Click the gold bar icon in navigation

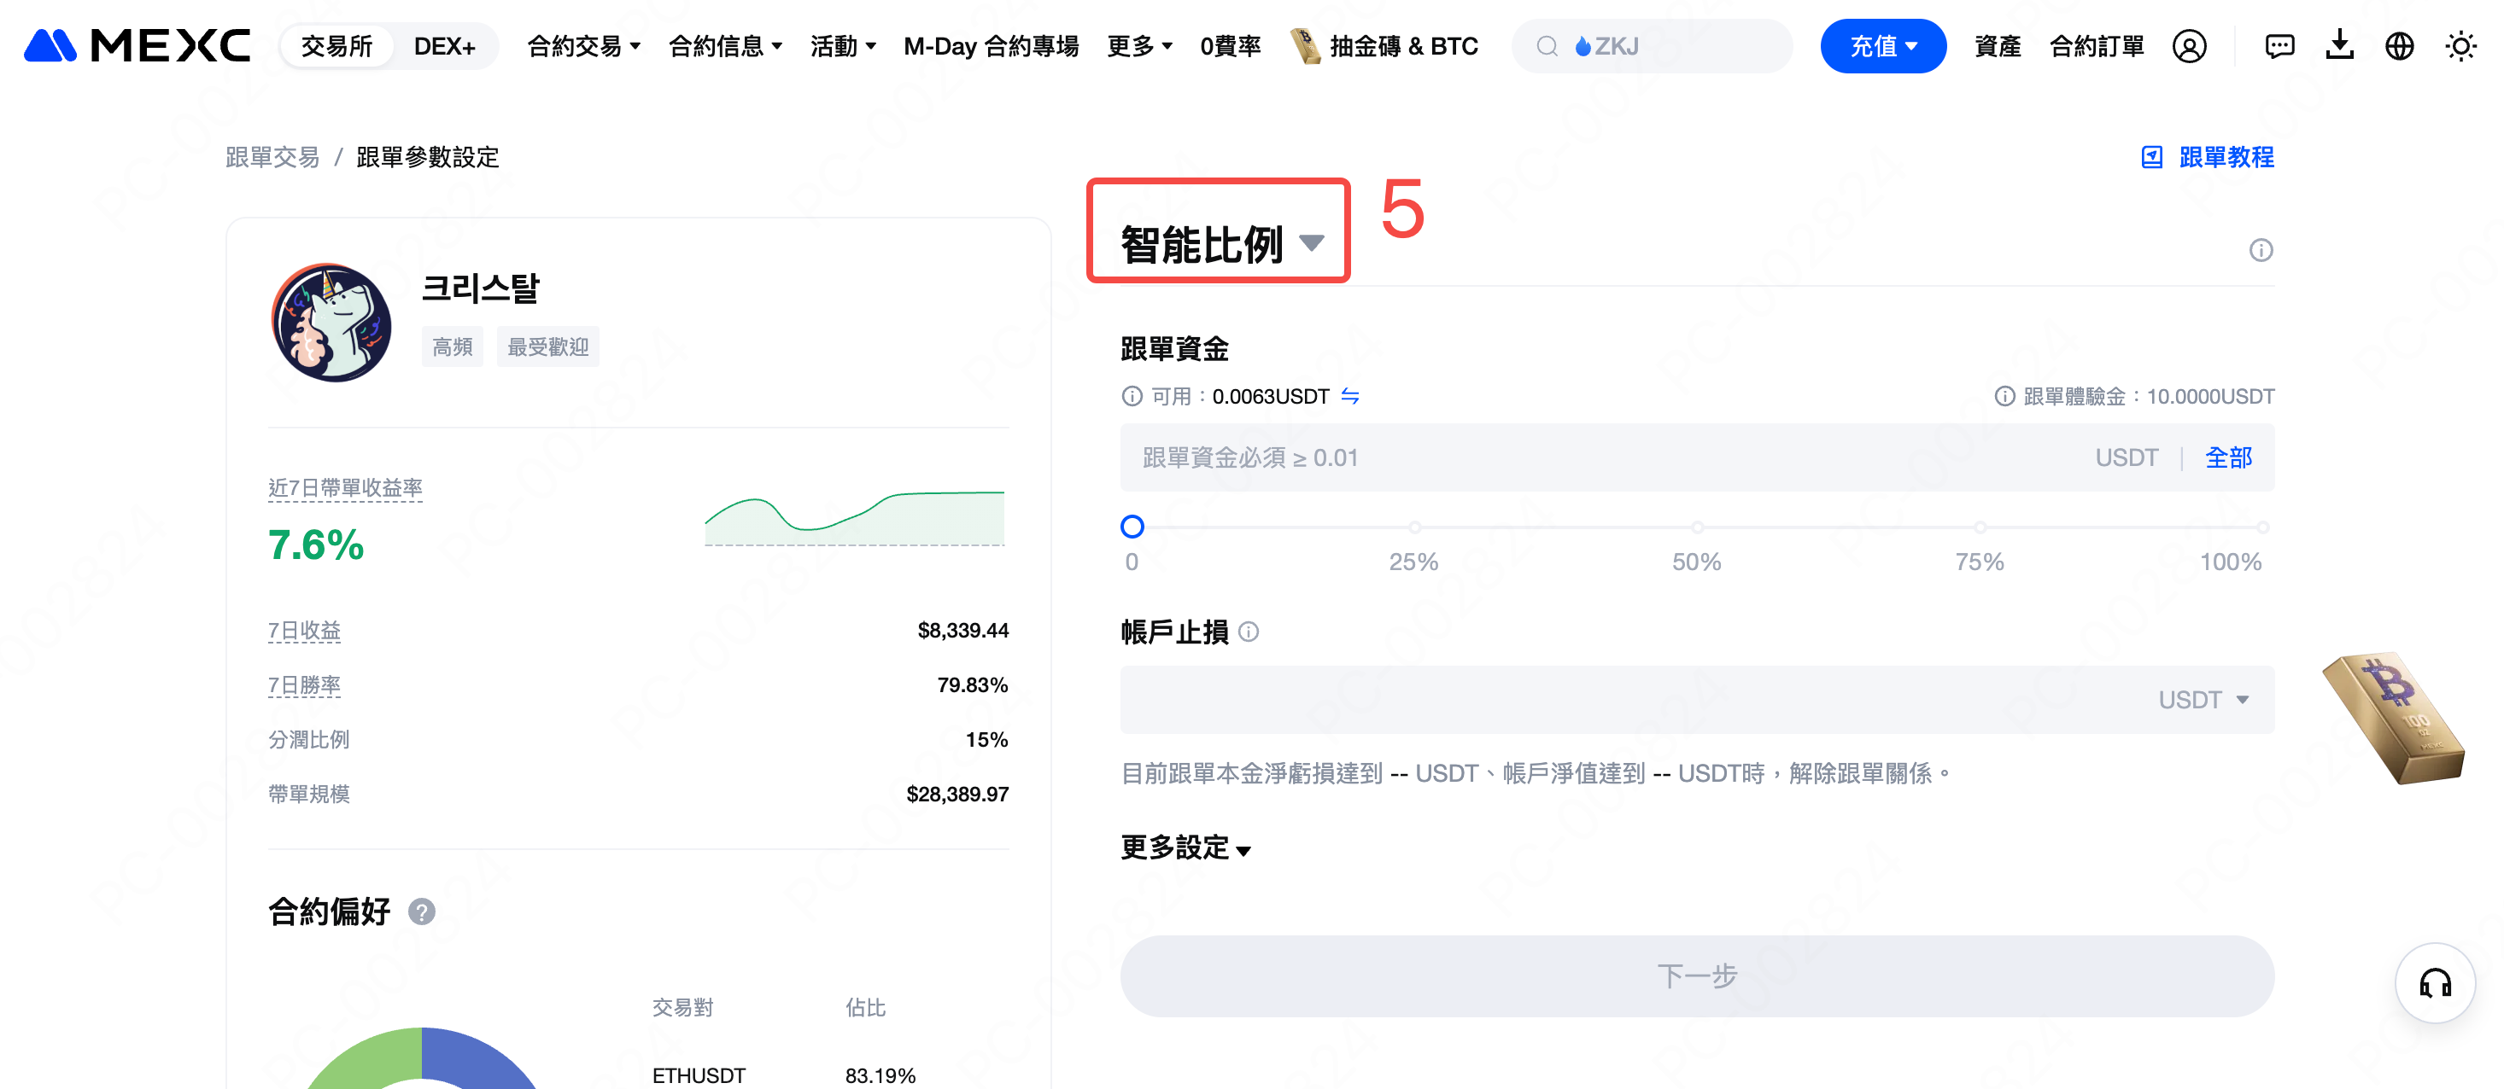tap(1306, 45)
